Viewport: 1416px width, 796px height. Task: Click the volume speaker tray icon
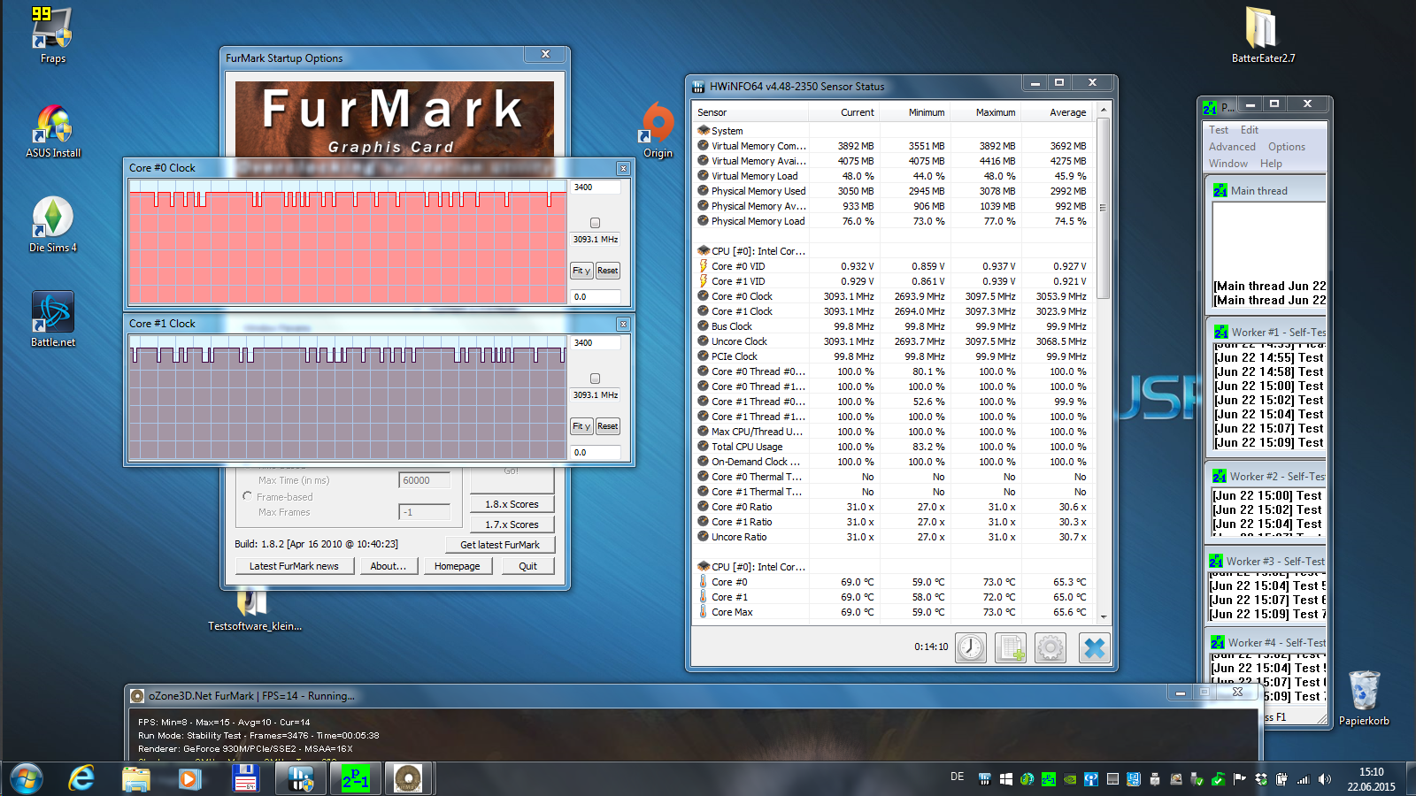click(x=1324, y=779)
